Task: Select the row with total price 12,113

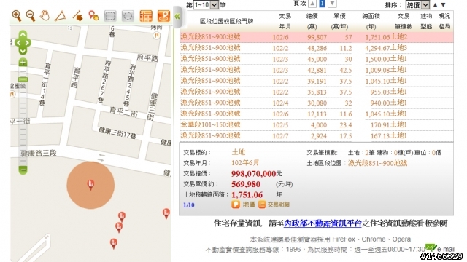Action: (317, 114)
